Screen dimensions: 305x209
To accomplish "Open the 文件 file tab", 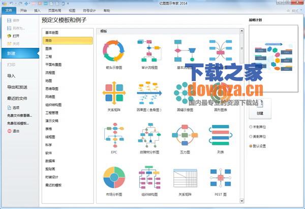I will coord(9,10).
